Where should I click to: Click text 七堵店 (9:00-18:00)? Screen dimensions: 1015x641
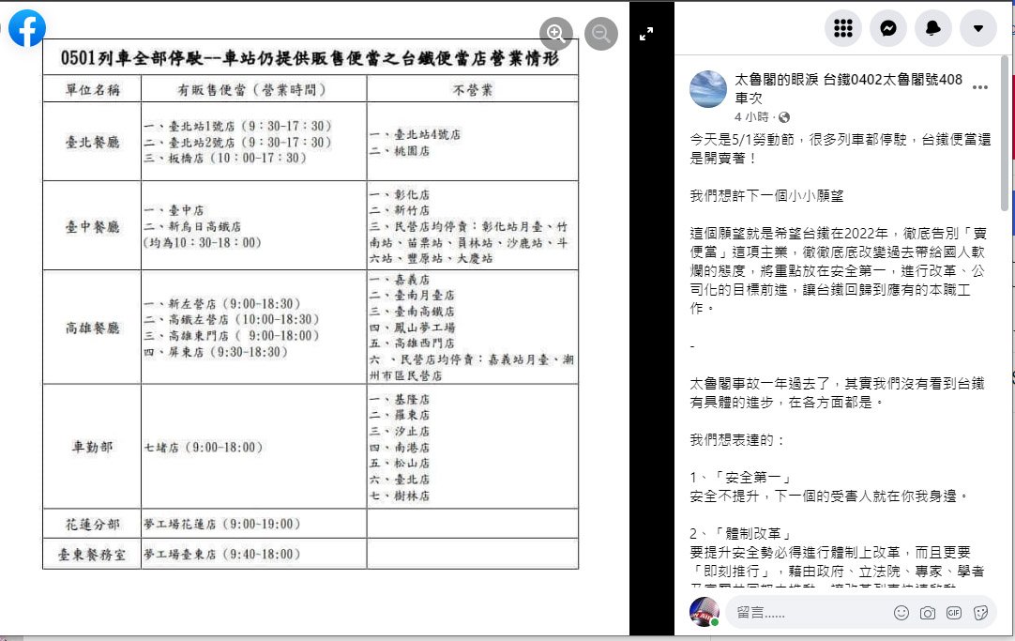(x=204, y=448)
